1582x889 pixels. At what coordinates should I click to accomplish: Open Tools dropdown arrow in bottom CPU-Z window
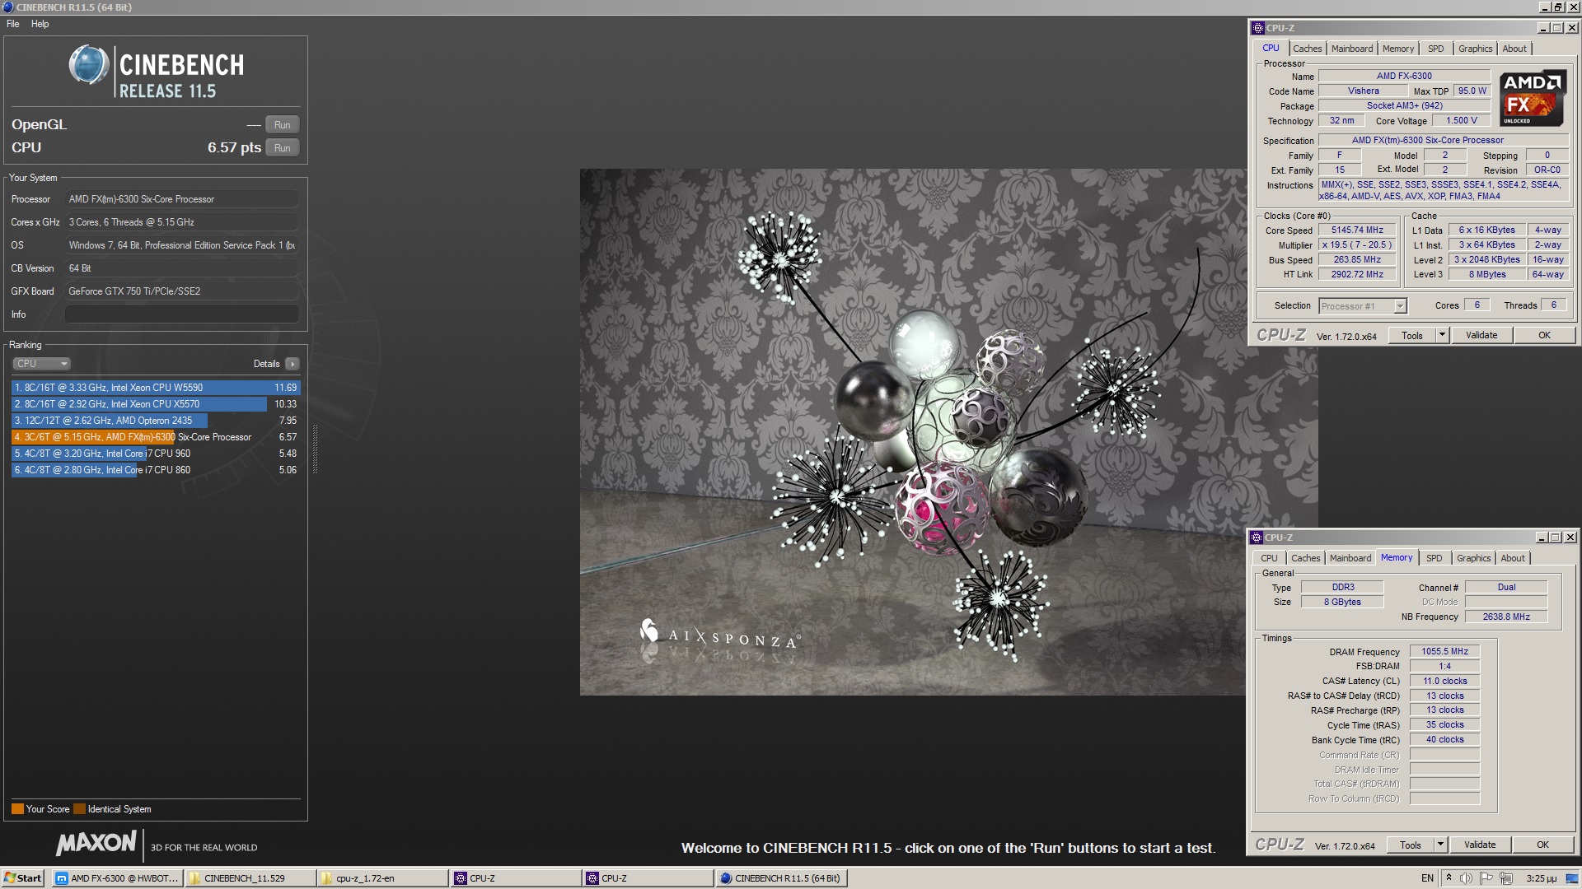(1440, 845)
